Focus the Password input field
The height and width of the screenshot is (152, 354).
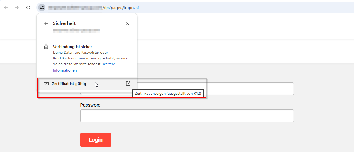187,116
